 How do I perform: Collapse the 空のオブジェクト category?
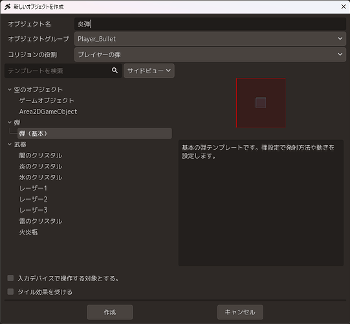click(x=10, y=89)
